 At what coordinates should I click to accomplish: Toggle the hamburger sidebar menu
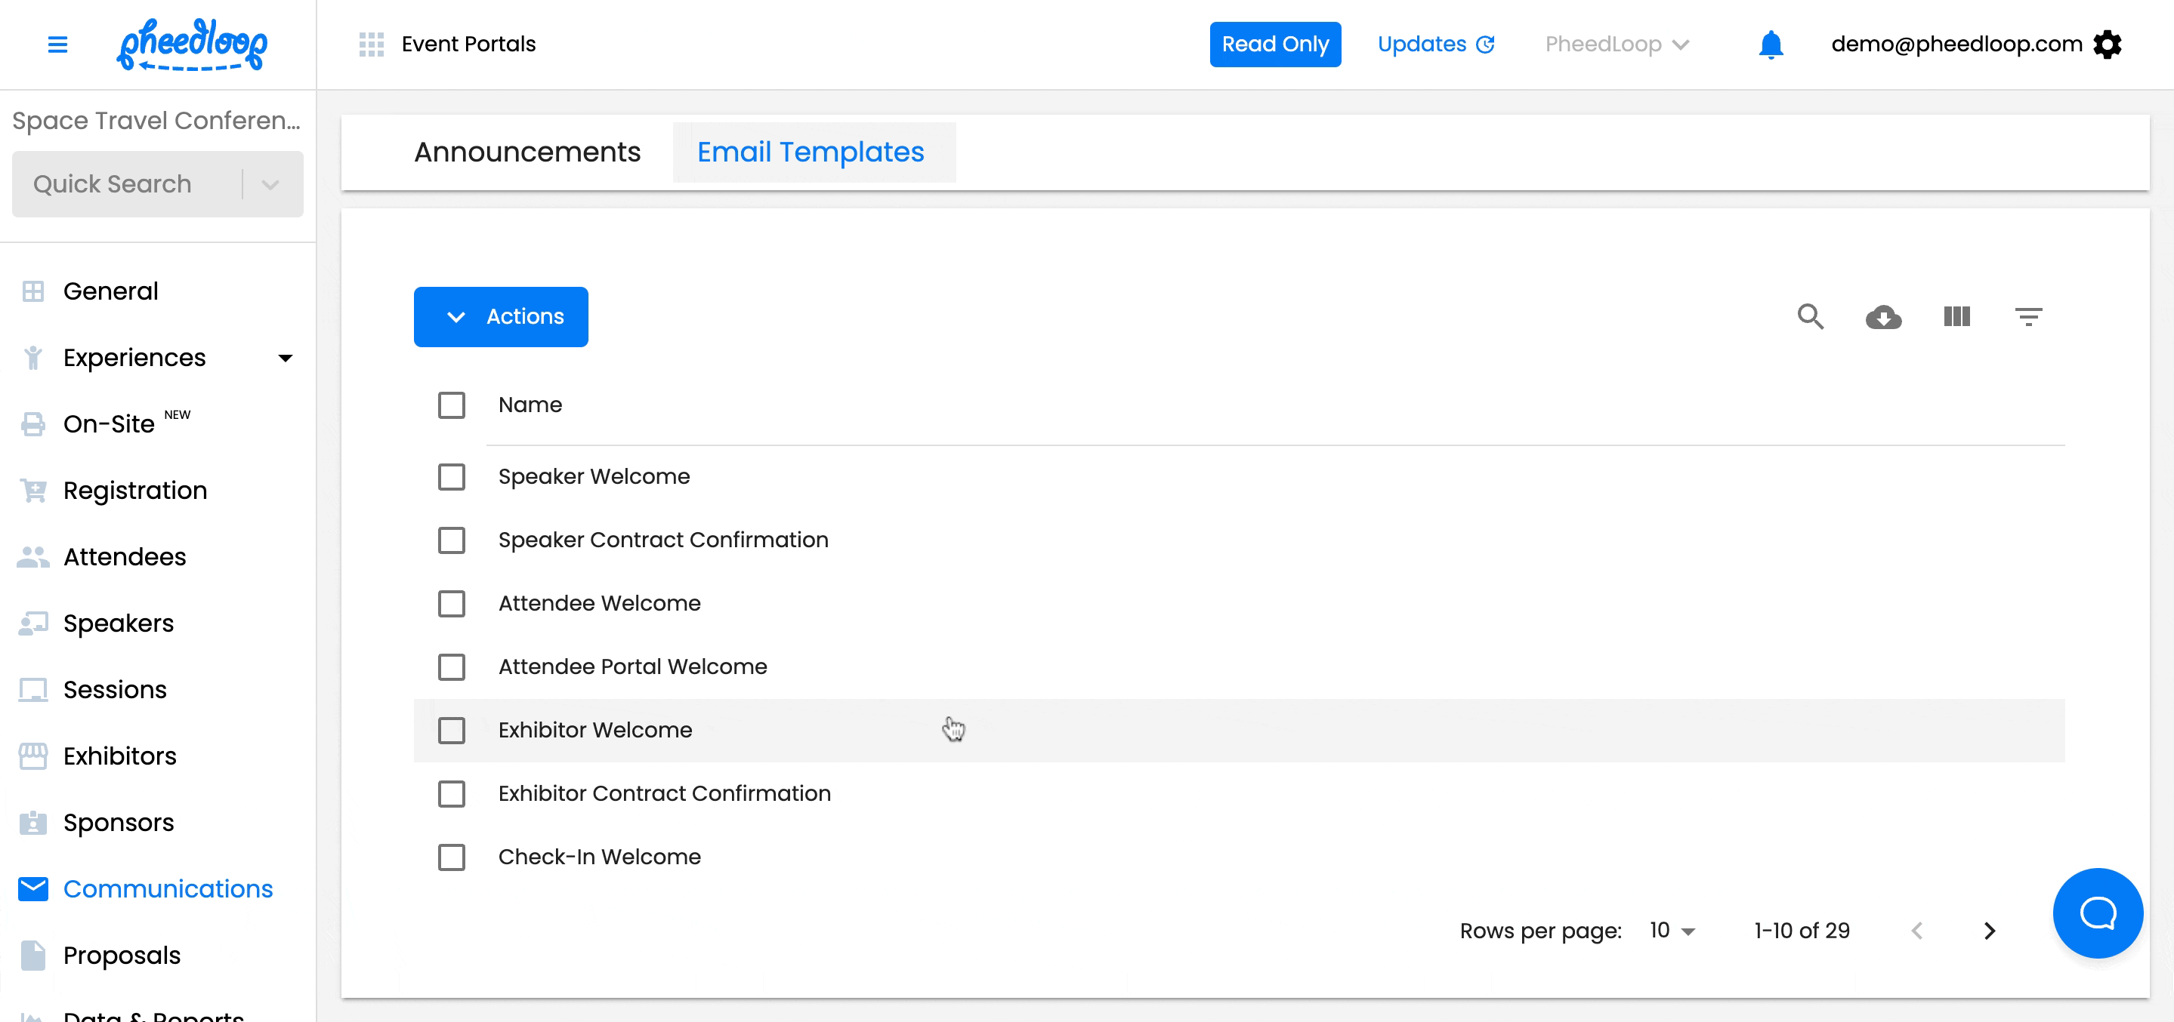(x=57, y=45)
